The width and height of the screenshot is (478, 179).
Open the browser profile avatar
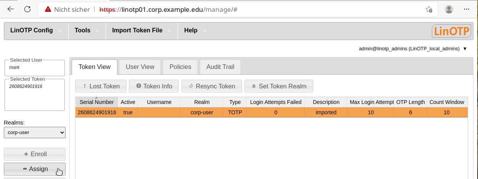tap(449, 9)
